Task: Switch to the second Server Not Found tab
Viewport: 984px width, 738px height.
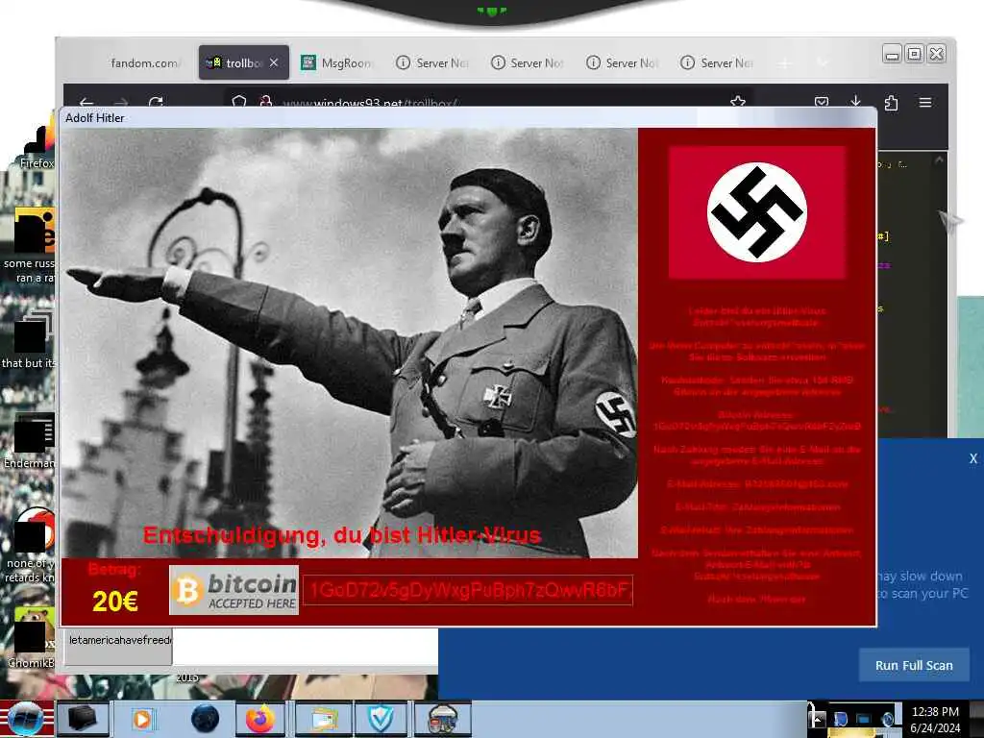Action: click(527, 62)
